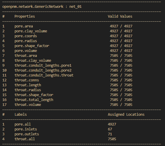Screen dimensions: 165x146
Task: Click row number 17 in Properties table
Action: (x=4, y=105)
